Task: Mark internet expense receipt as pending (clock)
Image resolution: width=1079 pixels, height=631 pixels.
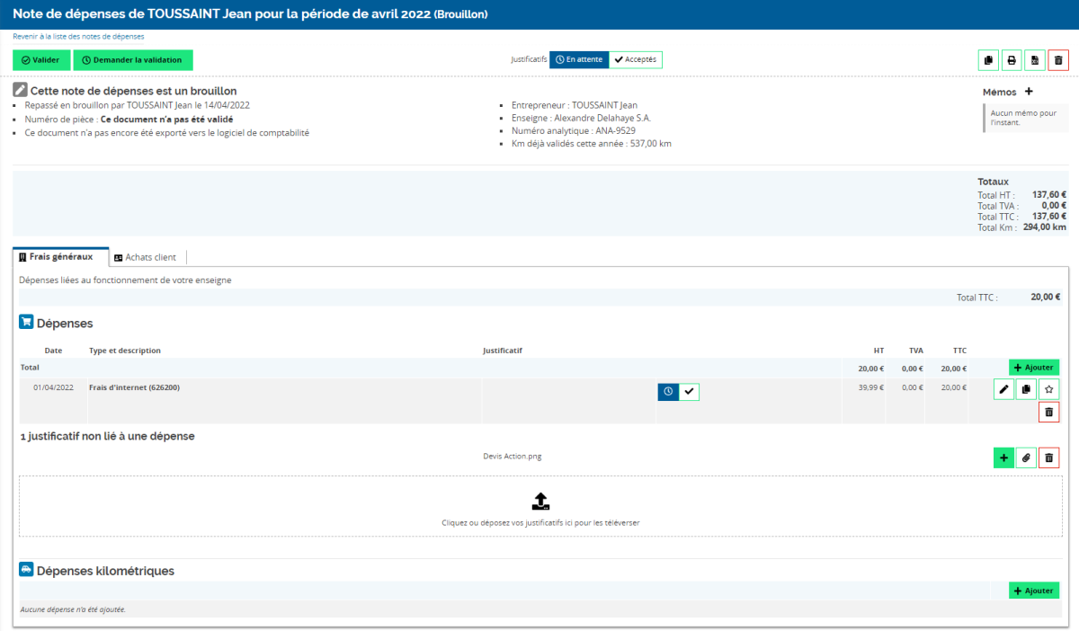Action: coord(668,391)
